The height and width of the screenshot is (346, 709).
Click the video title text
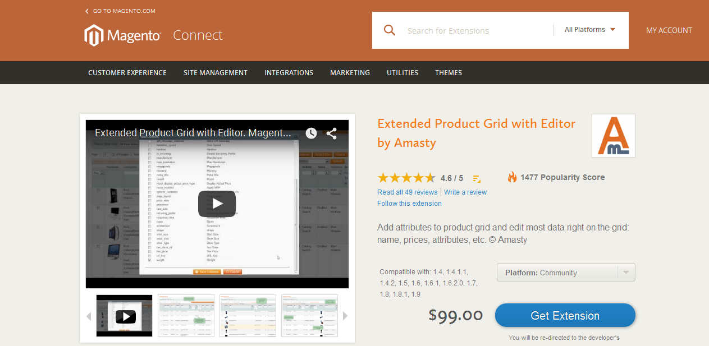(x=193, y=133)
